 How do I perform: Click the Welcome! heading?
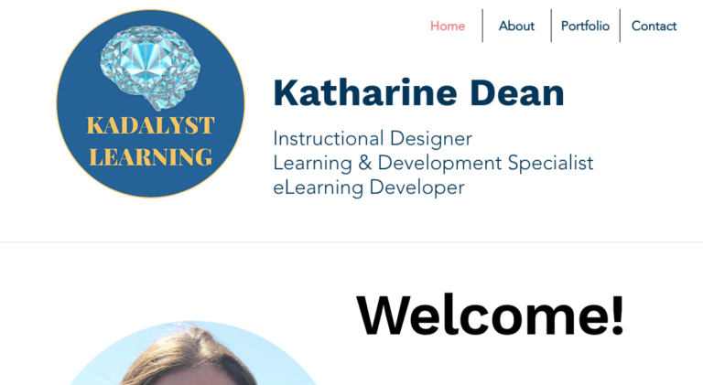tap(490, 315)
